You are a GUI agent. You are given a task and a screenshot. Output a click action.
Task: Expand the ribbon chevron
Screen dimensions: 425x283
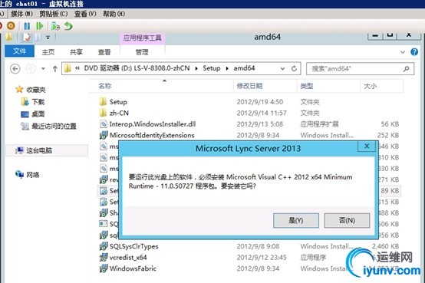(403, 52)
